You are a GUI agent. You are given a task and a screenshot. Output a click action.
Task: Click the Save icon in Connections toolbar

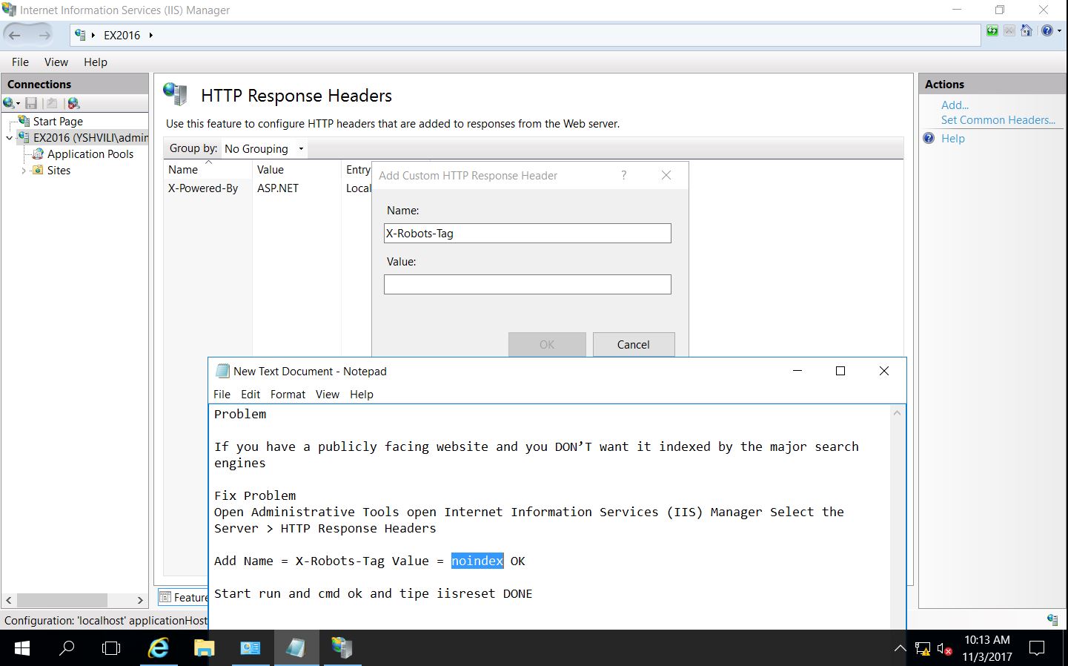coord(31,103)
